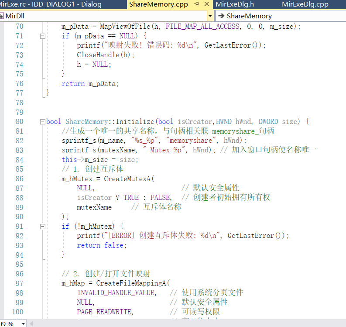346x327 pixels.
Task: Close the ShareMemory.cpp tab
Action: tap(206, 4)
